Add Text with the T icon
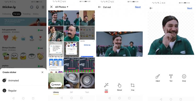This screenshot has width=196, height=101. tap(171, 78)
